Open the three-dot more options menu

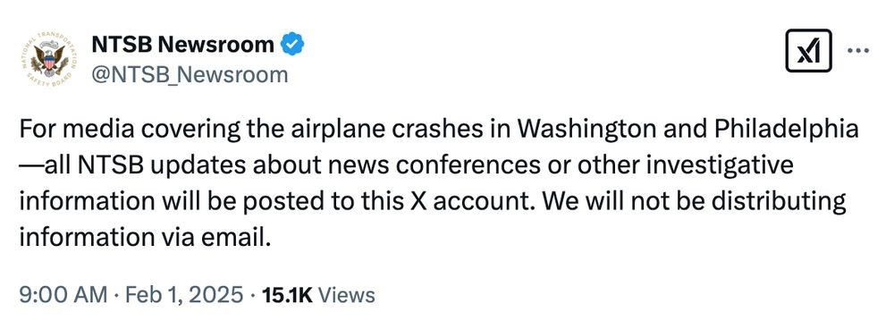(x=858, y=51)
